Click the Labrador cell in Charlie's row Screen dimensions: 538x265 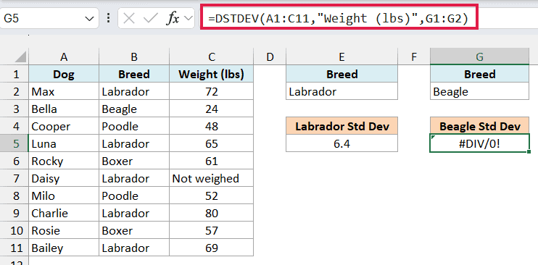click(134, 214)
